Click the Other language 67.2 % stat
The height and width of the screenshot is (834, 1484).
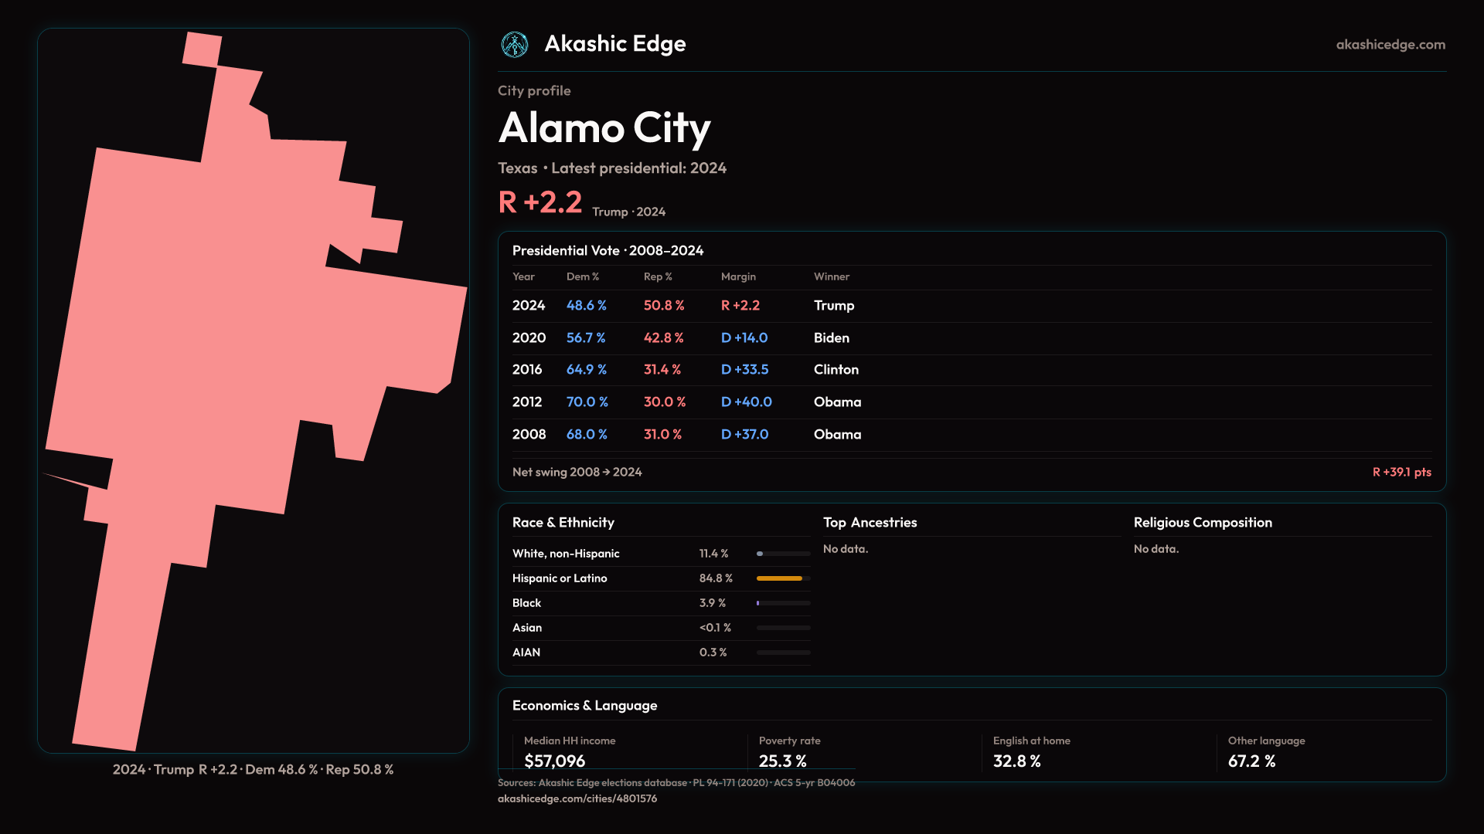click(1251, 761)
